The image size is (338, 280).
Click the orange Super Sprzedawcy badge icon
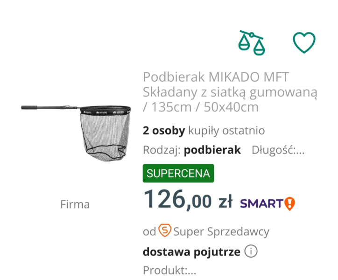pyautogui.click(x=165, y=231)
